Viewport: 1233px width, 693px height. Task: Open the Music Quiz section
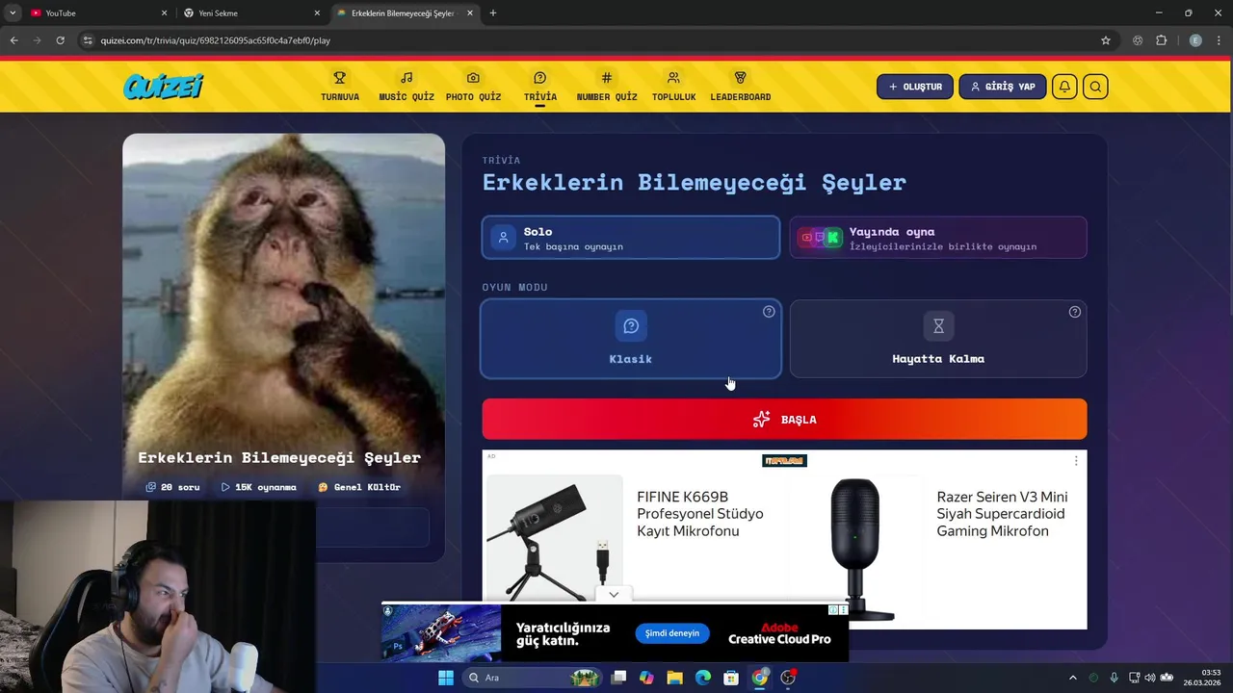pyautogui.click(x=407, y=86)
